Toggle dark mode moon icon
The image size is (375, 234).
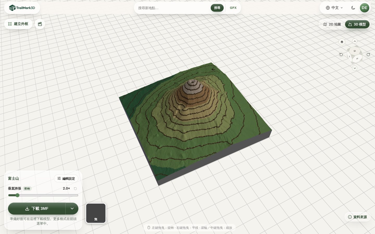coord(353,8)
